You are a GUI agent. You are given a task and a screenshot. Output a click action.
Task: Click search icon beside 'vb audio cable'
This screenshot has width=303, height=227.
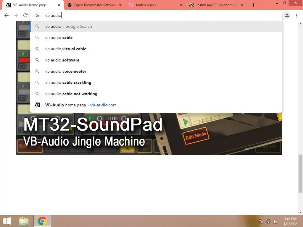37,38
